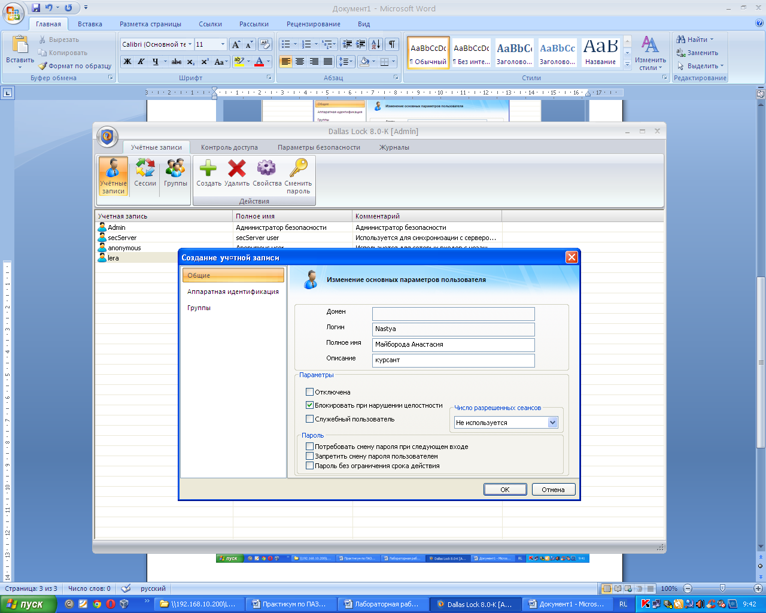Screen dimensions: 766x613
Task: Click OK in account creation dialog
Action: point(505,490)
